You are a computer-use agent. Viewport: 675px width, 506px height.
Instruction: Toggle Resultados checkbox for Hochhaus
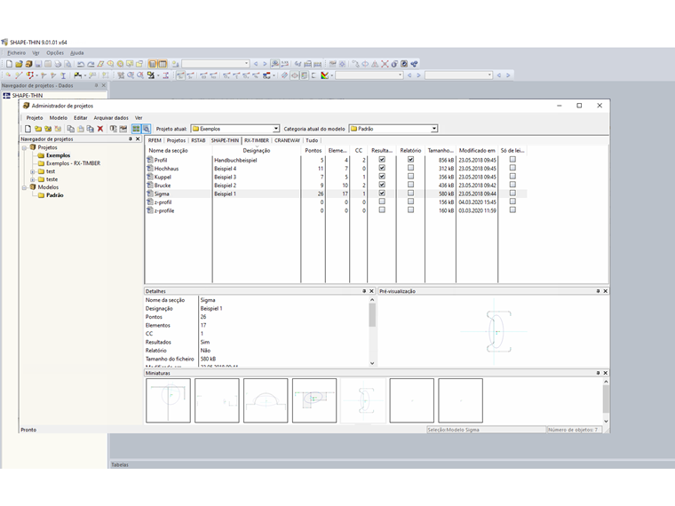[x=382, y=168]
